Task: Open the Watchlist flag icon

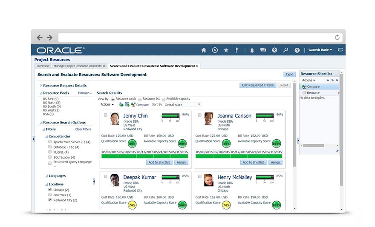Action: [237, 50]
